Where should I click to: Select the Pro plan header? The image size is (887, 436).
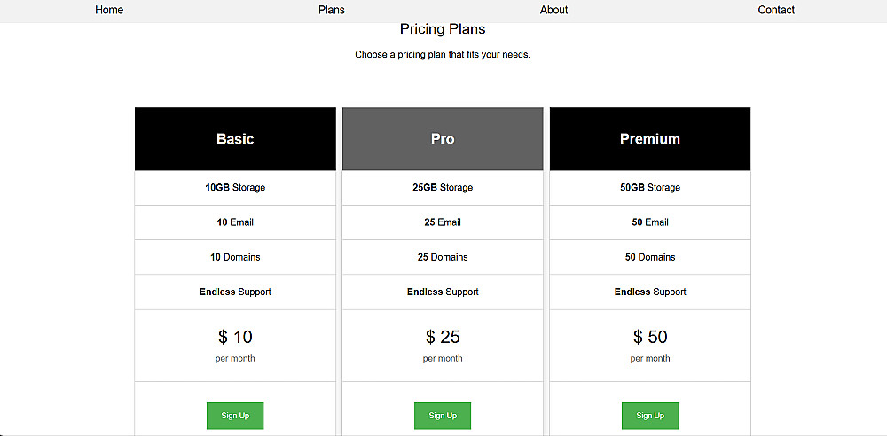pyautogui.click(x=443, y=139)
